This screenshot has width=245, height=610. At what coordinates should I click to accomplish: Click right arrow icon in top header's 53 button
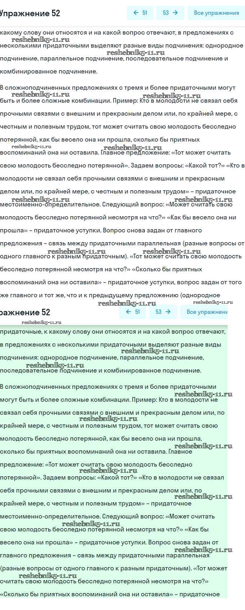coord(175,13)
